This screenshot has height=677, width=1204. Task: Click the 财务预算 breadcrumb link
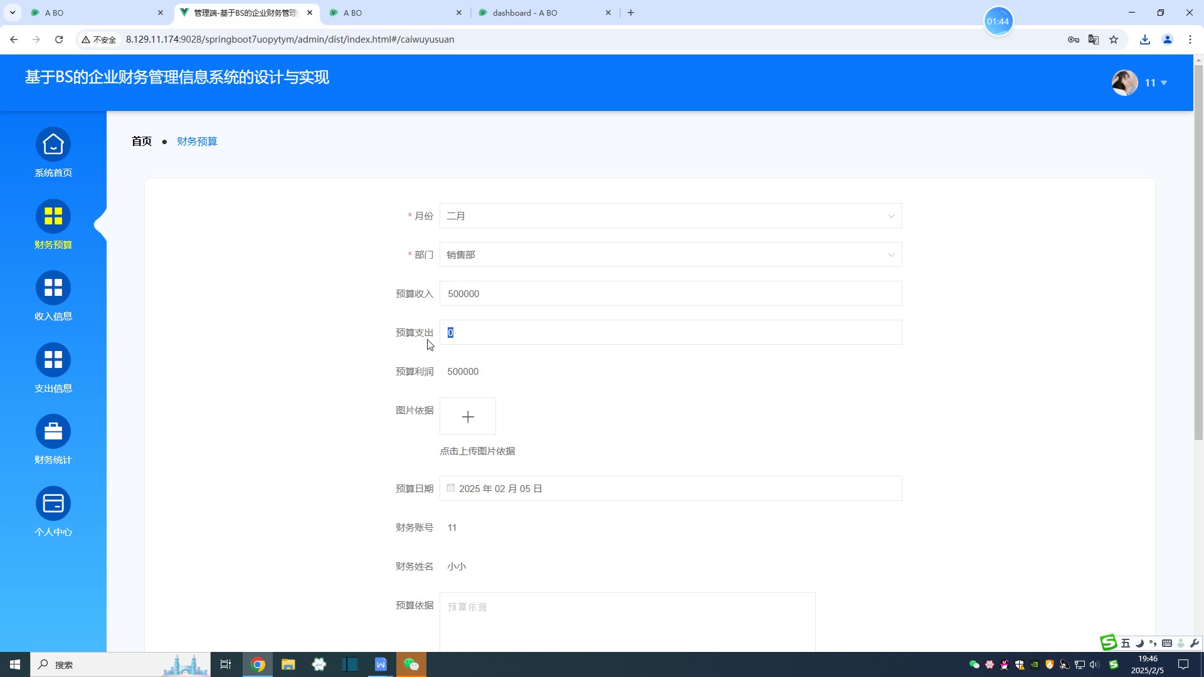[x=197, y=142]
